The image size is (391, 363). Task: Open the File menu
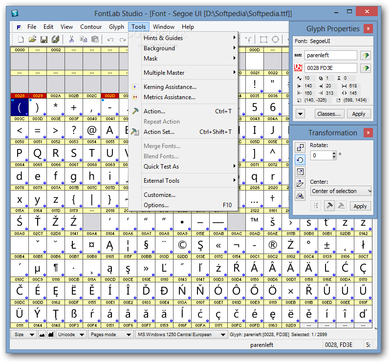coord(32,27)
